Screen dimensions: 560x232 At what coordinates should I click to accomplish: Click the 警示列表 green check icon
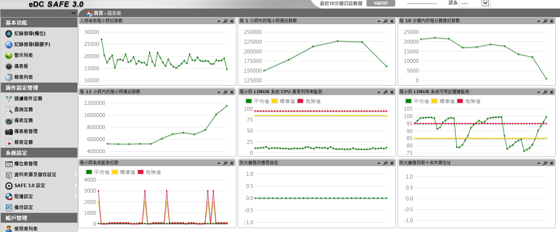tap(9, 56)
